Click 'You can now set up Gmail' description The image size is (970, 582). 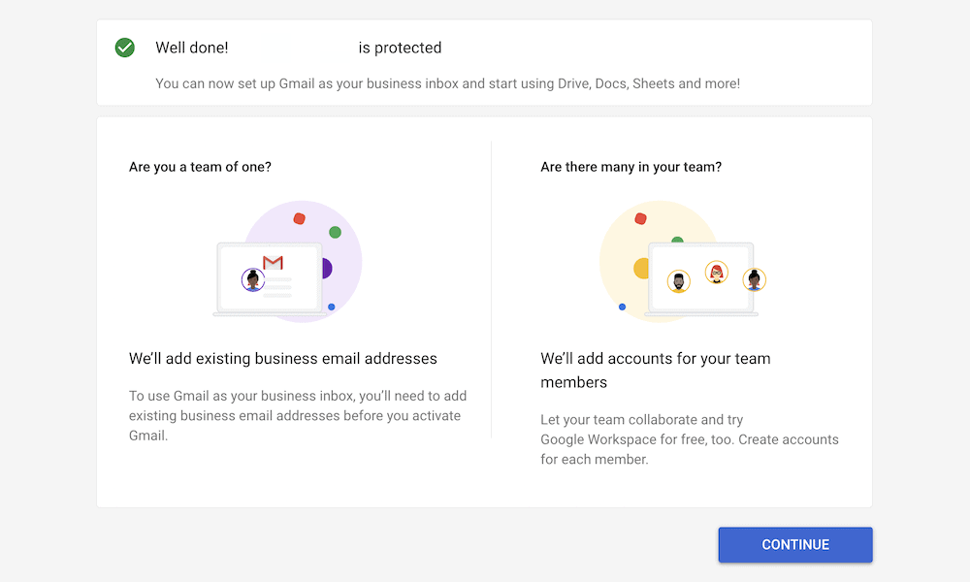(448, 83)
